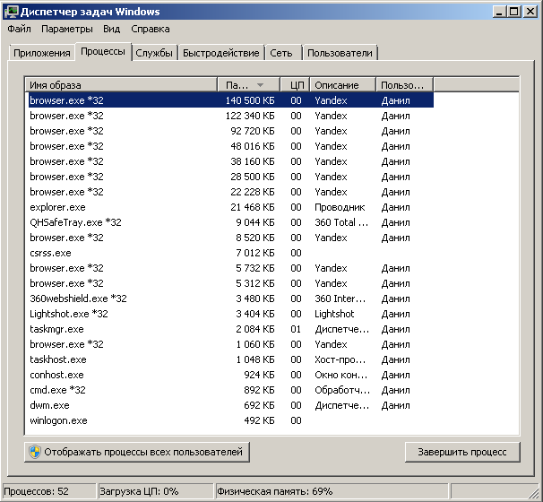Select the csrss.exe process
543x502 pixels.
229,253
